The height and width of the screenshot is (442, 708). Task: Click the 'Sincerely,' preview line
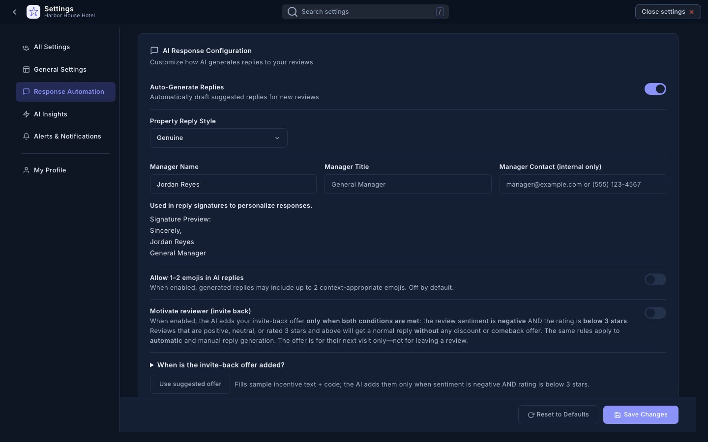(166, 231)
